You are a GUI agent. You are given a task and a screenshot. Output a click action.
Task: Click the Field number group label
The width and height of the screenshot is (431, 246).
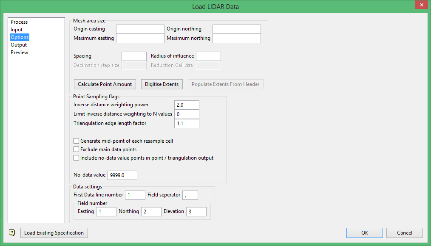pos(92,203)
